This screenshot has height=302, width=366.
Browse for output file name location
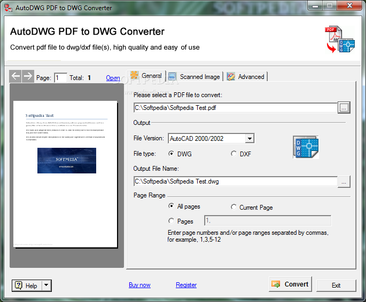344,181
